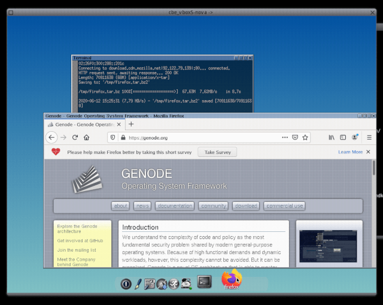The width and height of the screenshot is (383, 305).
Task: Open Get involved at GitHub link
Action: [80, 241]
